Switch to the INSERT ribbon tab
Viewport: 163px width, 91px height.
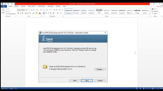pyautogui.click(x=16, y=6)
